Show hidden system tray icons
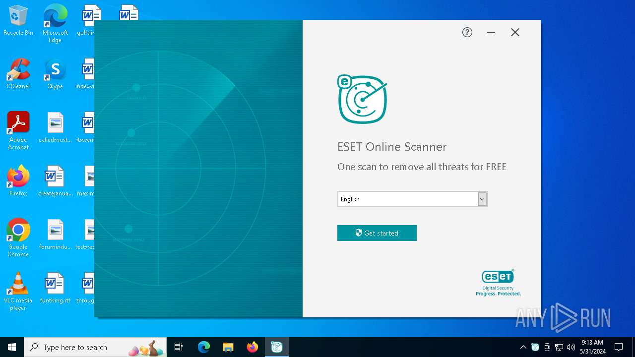 pyautogui.click(x=523, y=347)
